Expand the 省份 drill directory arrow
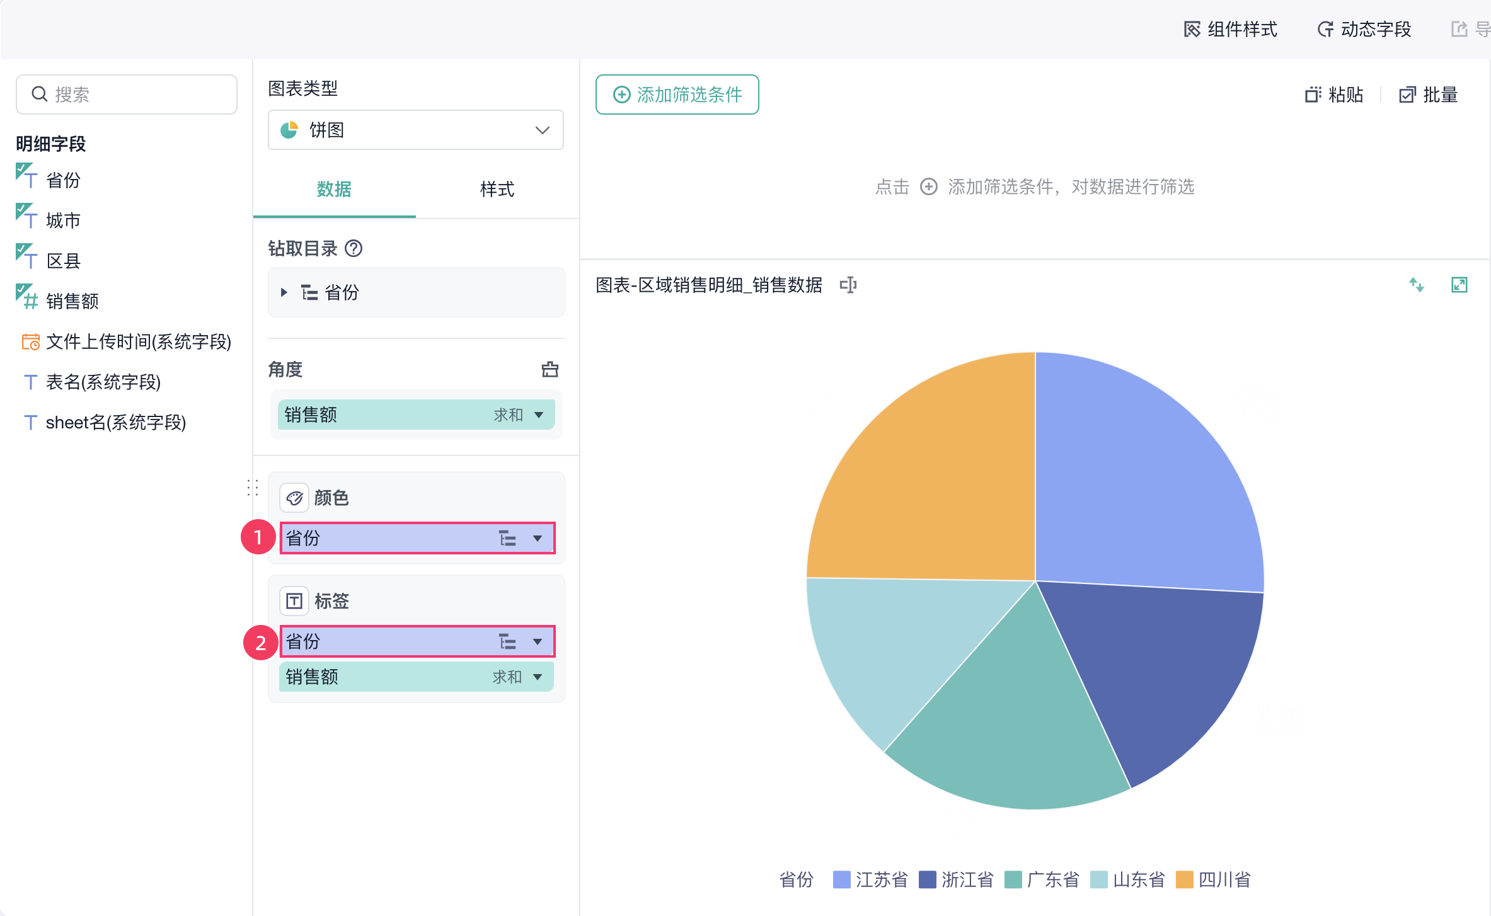 [284, 292]
